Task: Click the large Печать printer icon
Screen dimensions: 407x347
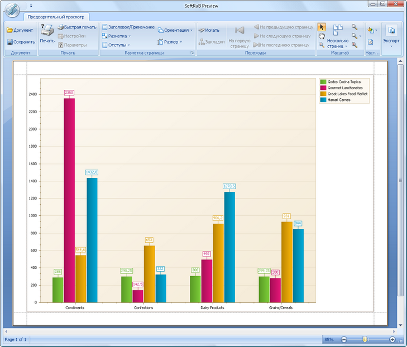Action: point(47,32)
